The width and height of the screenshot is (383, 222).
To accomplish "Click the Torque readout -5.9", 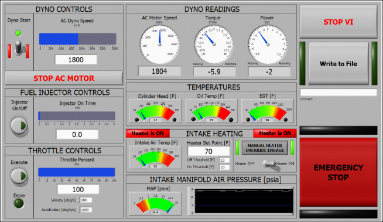I will click(214, 72).
